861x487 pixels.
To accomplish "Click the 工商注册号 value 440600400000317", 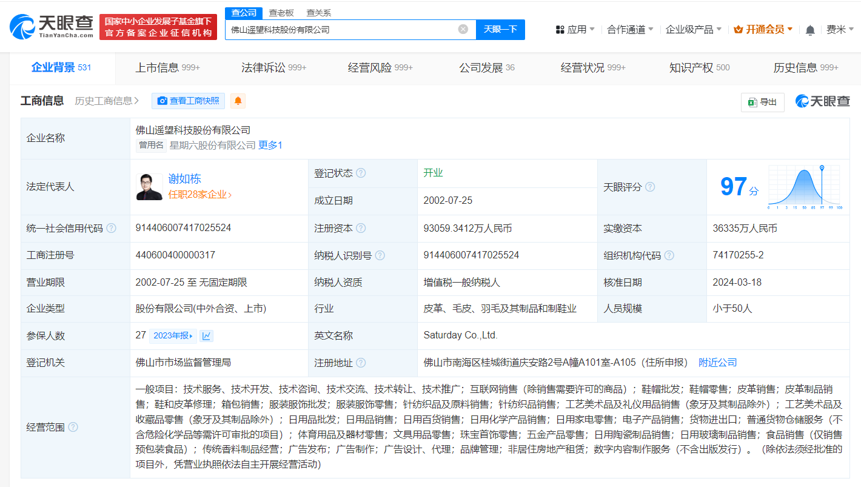I will point(175,255).
